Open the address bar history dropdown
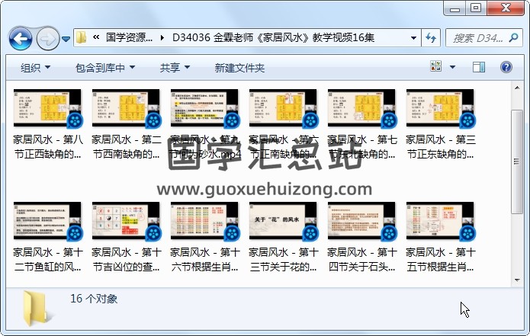This screenshot has height=336, width=530. tap(413, 37)
